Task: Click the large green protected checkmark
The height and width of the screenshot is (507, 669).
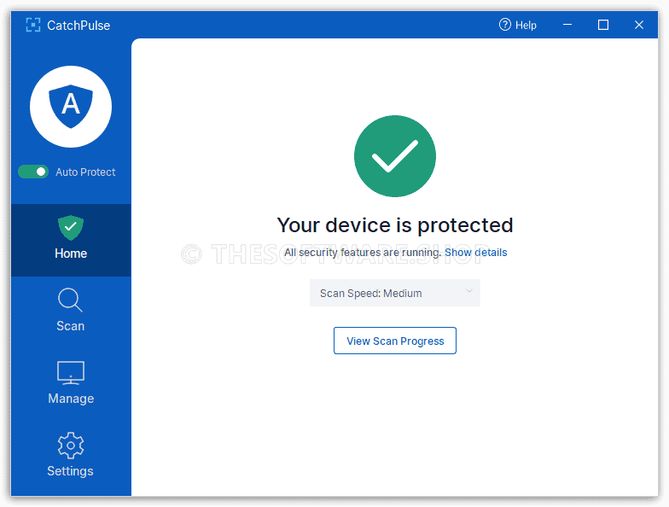Action: (395, 156)
